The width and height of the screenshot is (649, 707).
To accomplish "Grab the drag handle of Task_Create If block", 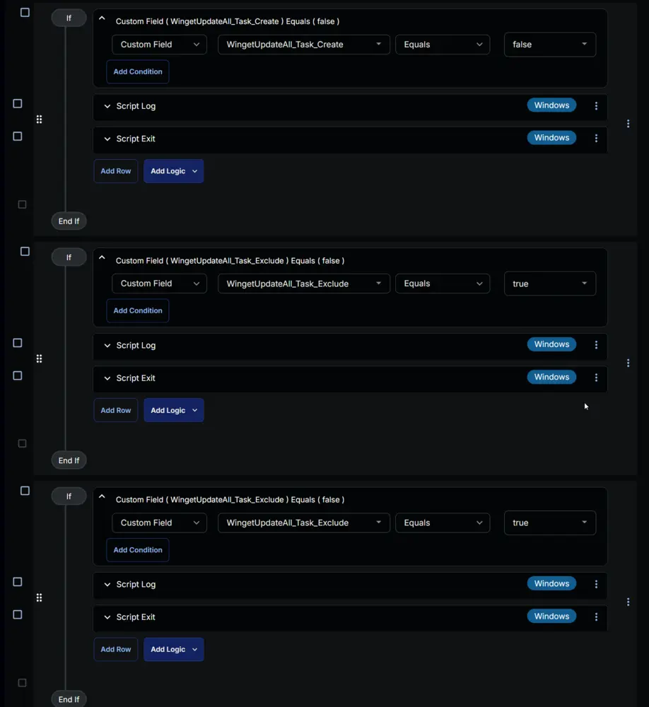I will click(x=40, y=119).
